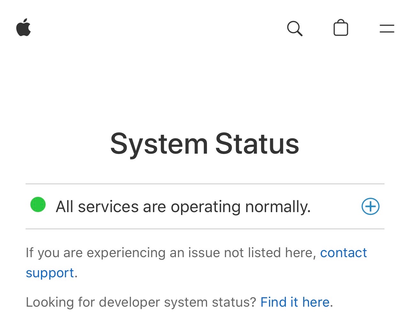Click the 'Looking for developer system status?' text
Image resolution: width=410 pixels, height=330 pixels.
[x=141, y=302]
